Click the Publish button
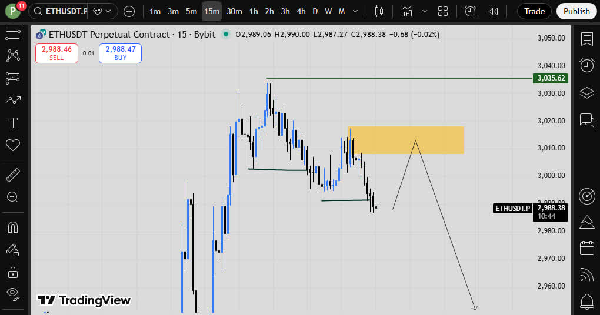 pyautogui.click(x=576, y=11)
